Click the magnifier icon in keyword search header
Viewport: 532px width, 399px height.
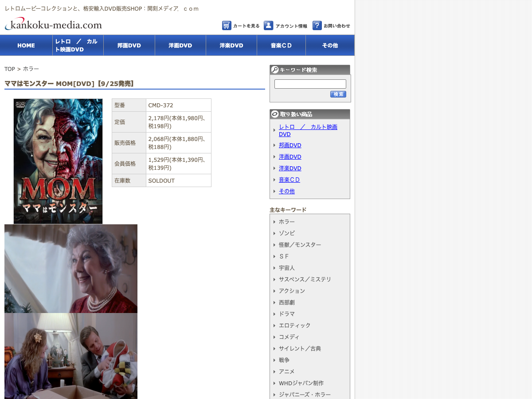pos(275,70)
